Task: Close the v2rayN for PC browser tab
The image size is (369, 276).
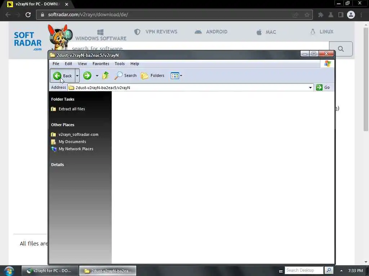Action: [x=67, y=4]
